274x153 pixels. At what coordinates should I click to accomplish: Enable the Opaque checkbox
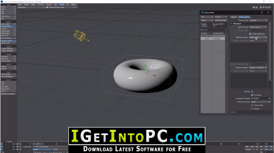click(x=252, y=109)
